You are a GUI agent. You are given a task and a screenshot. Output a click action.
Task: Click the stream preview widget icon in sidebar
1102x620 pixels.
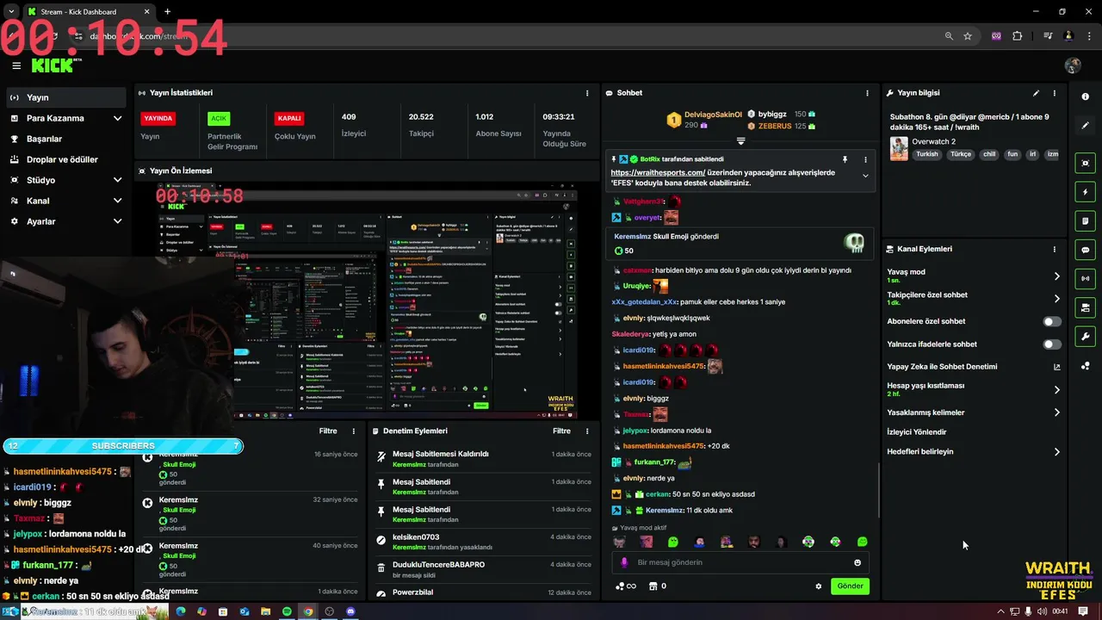click(1086, 164)
